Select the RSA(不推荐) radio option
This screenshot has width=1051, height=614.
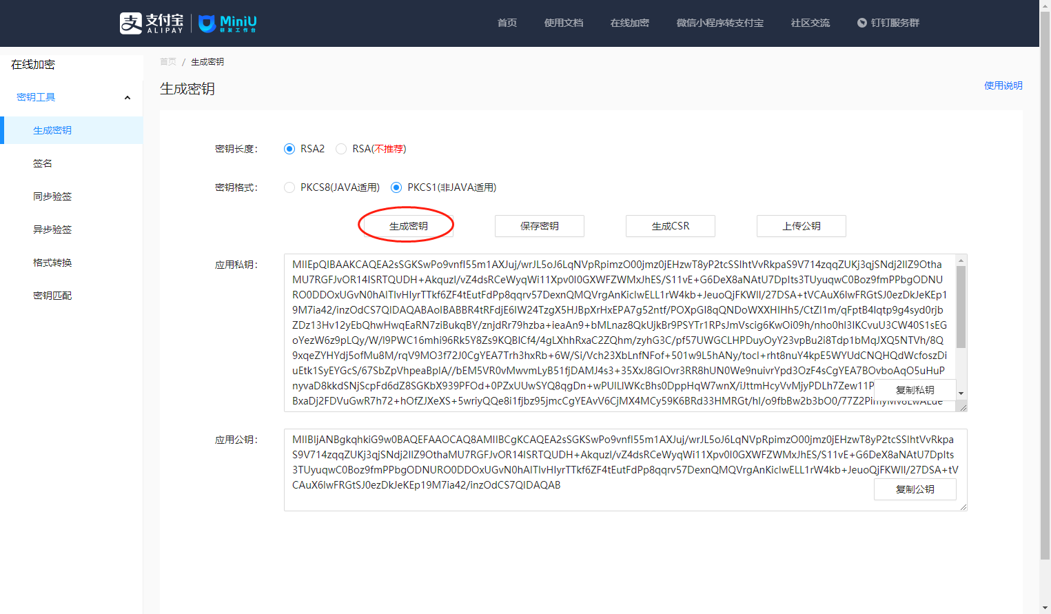[341, 149]
